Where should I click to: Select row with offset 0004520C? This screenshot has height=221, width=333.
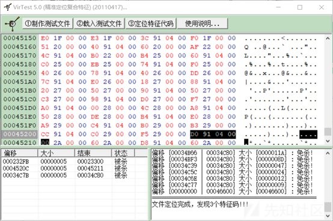click(75, 168)
